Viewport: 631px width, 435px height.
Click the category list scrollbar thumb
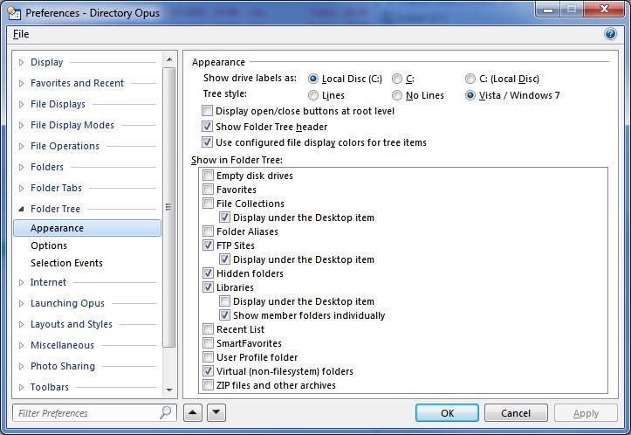(169, 207)
